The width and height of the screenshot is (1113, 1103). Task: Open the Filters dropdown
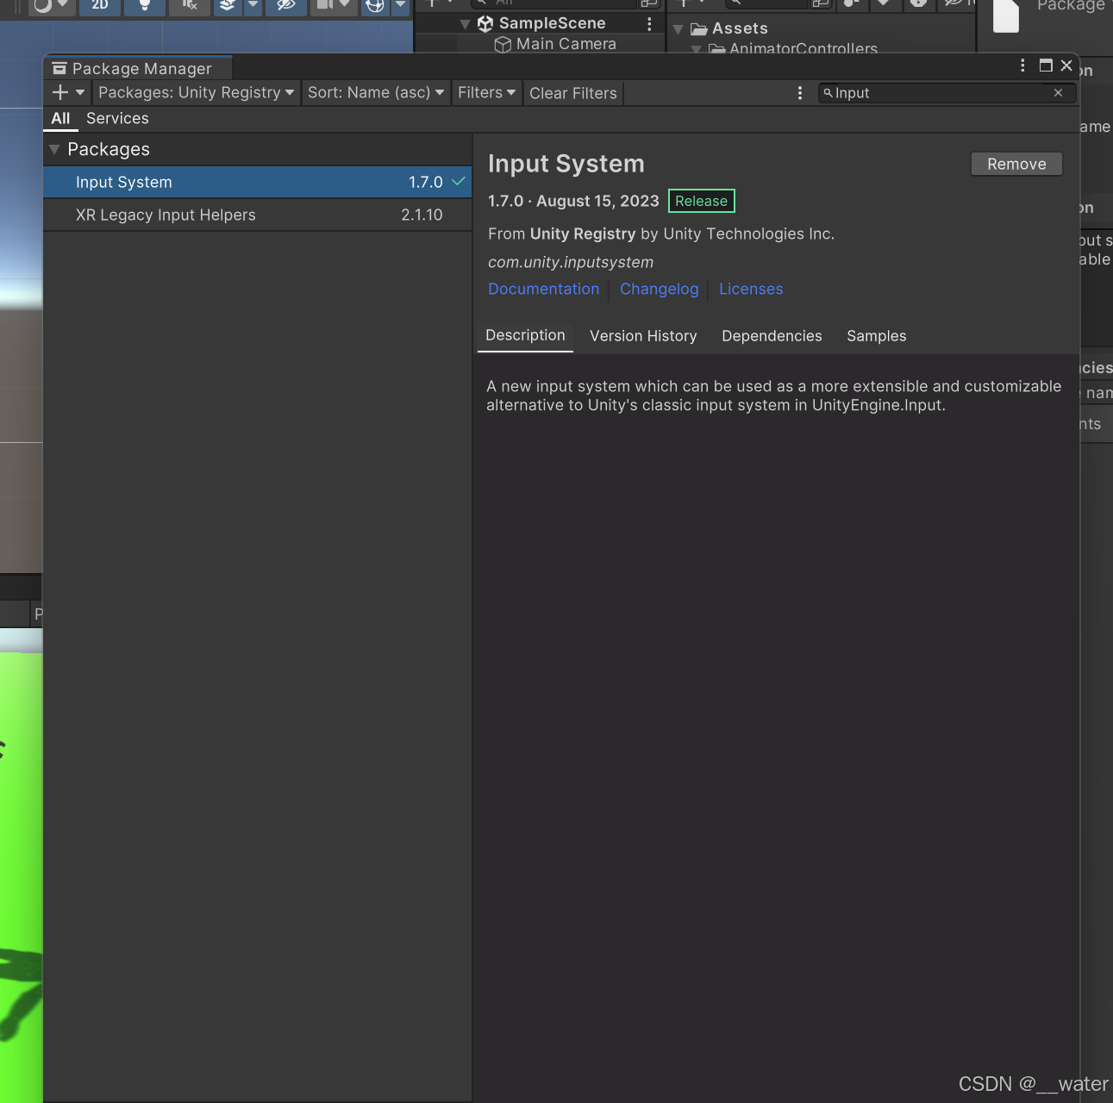[487, 92]
